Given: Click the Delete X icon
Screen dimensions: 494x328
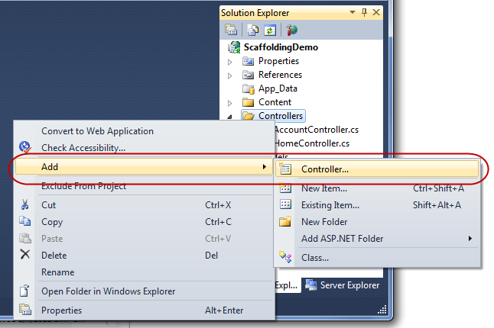Looking at the screenshot, I should pyautogui.click(x=25, y=254).
